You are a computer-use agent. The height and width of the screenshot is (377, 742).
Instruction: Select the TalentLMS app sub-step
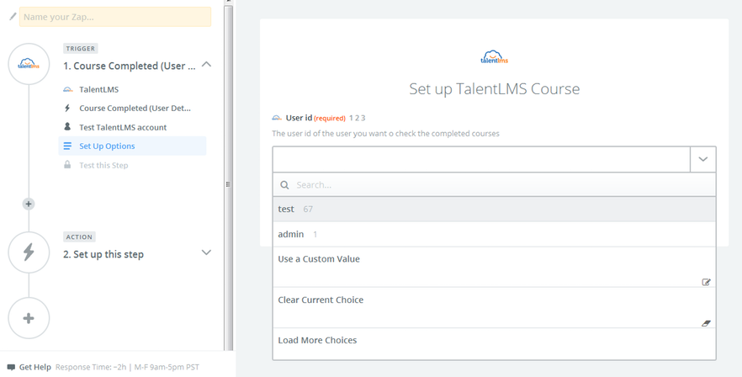coord(99,89)
